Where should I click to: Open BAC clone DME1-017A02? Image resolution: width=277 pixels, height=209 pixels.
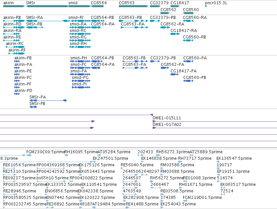[x=167, y=125]
